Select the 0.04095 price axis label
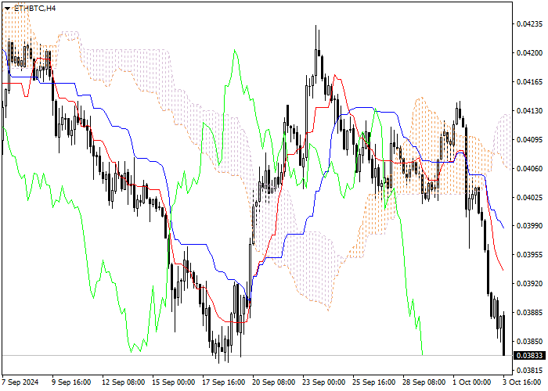548x391 pixels. pos(530,139)
